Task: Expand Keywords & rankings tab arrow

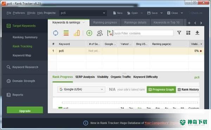Action: click(x=84, y=23)
